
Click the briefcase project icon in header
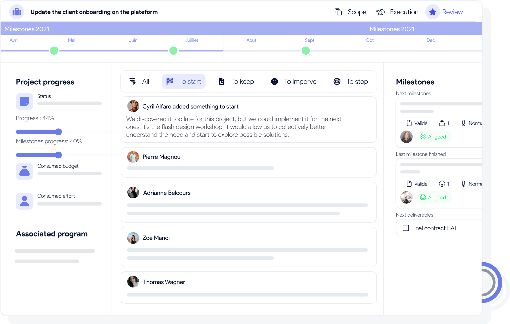tap(17, 12)
